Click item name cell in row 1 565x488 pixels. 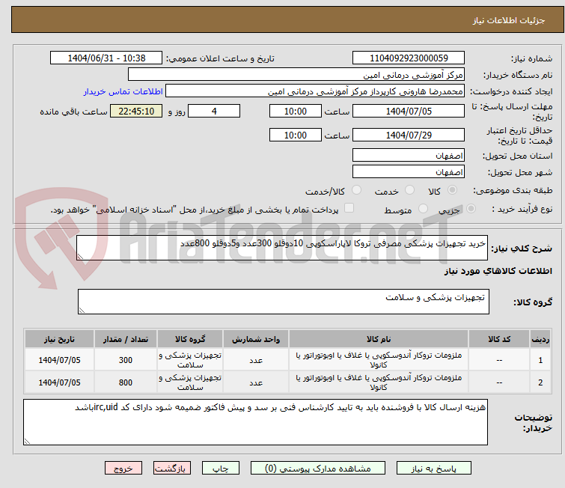pos(379,360)
